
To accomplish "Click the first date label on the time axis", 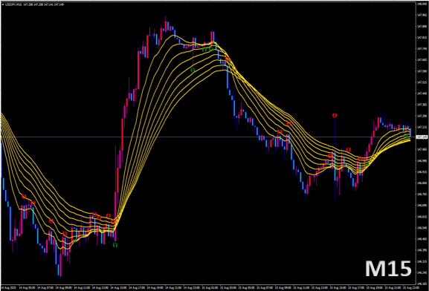I will pyautogui.click(x=8, y=288).
